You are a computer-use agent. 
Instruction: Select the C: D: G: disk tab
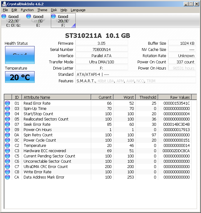pos(13,20)
